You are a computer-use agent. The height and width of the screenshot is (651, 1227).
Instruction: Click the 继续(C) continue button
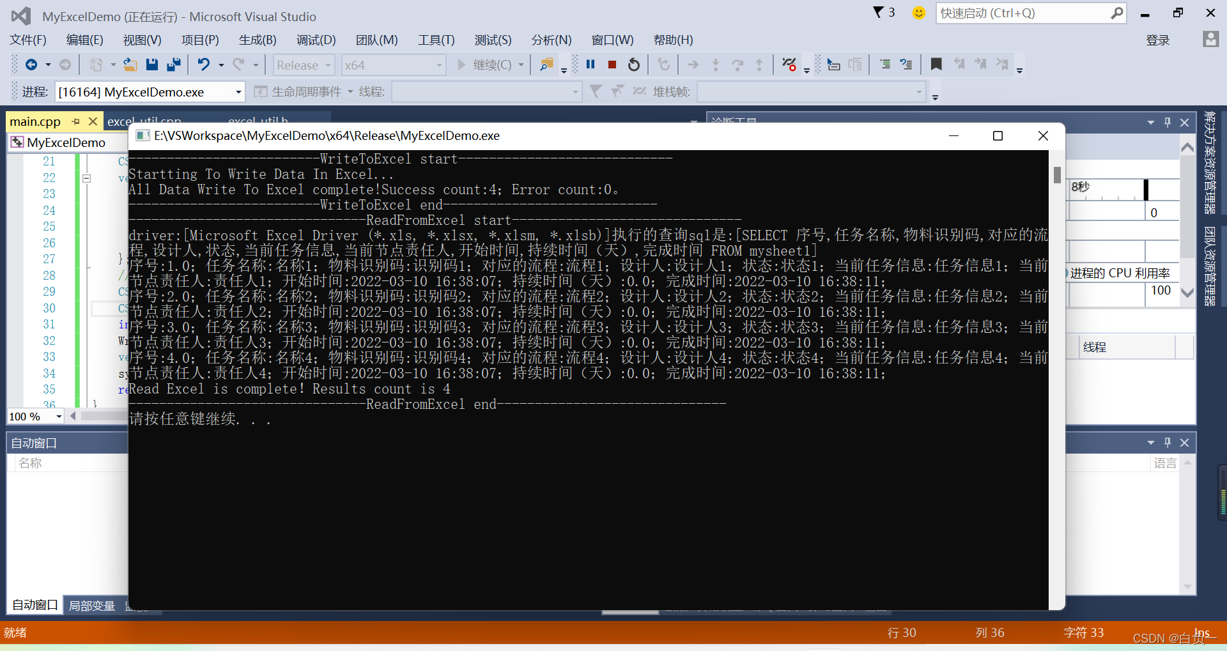(484, 65)
